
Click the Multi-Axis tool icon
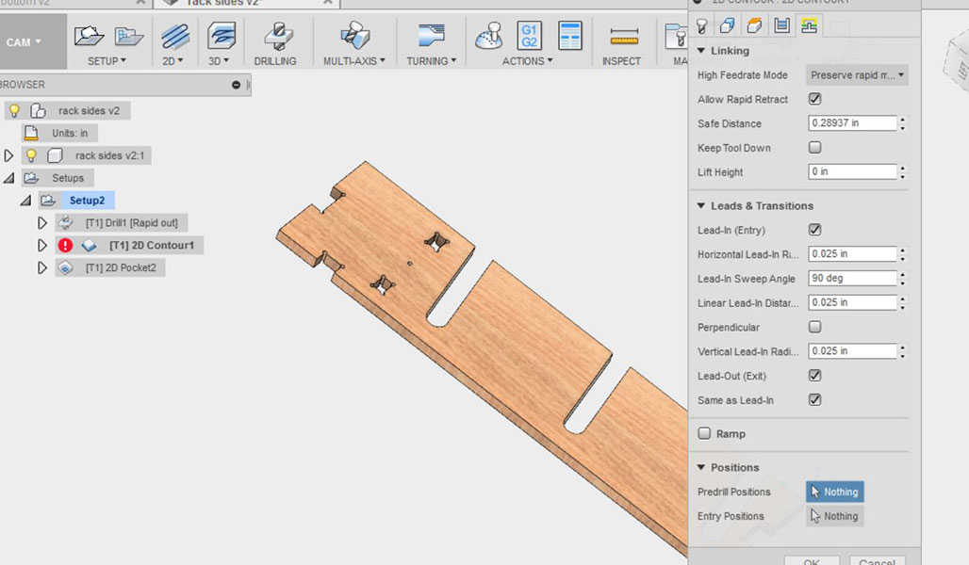click(355, 36)
